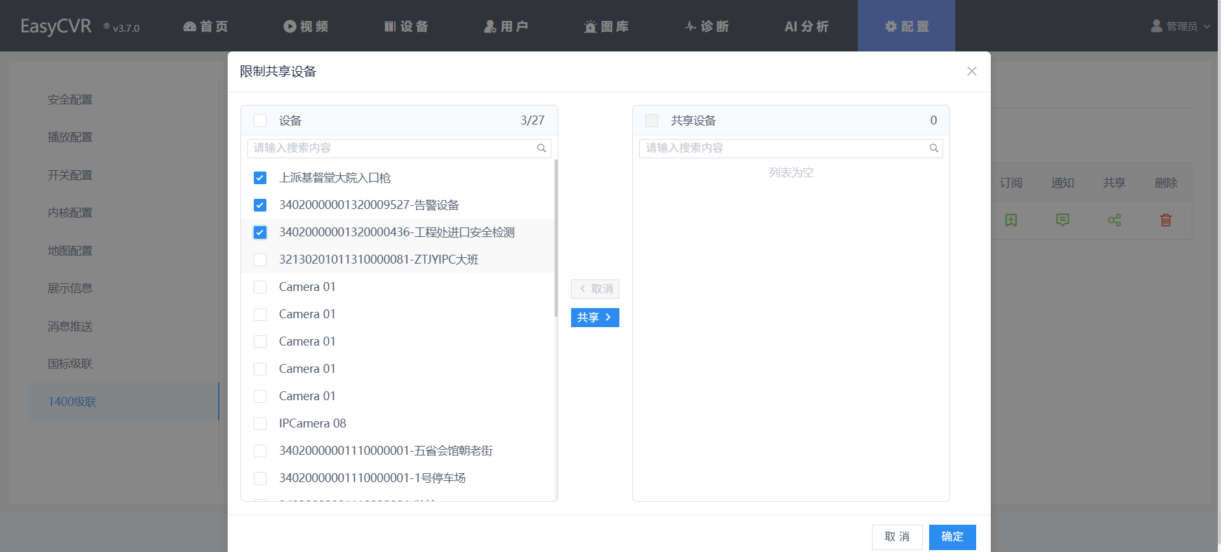Click the 3/27 device count text
This screenshot has width=1221, height=552.
click(x=532, y=121)
